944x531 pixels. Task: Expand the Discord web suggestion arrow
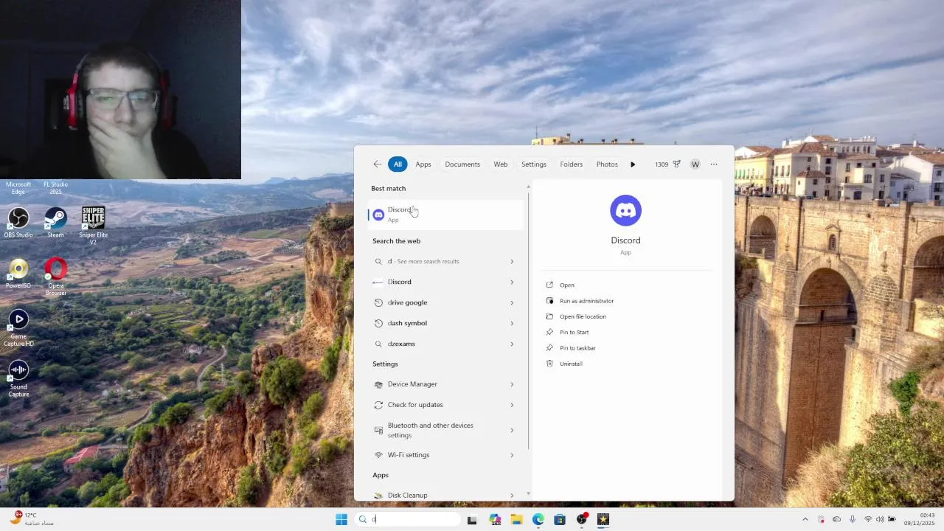[x=512, y=282]
